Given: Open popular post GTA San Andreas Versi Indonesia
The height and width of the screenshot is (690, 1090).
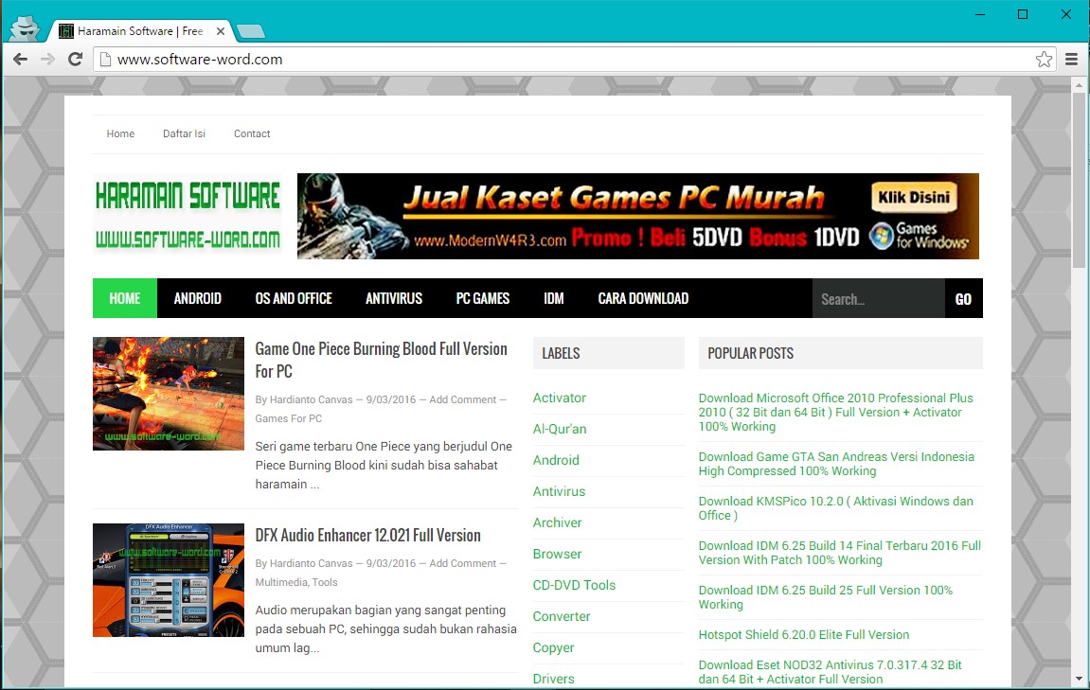Looking at the screenshot, I should (x=836, y=464).
